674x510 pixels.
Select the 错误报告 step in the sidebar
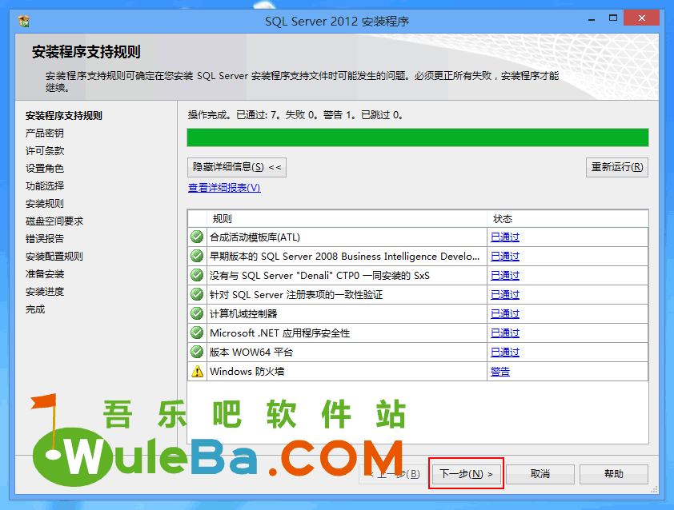pos(45,239)
